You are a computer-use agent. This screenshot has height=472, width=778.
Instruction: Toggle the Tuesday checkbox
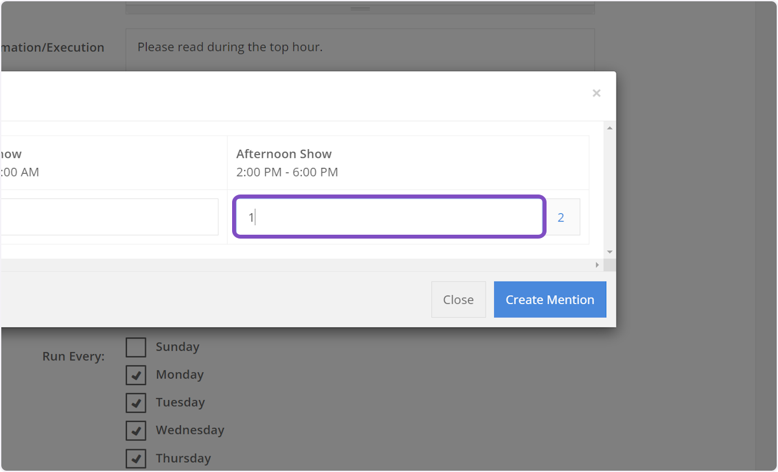coord(136,403)
